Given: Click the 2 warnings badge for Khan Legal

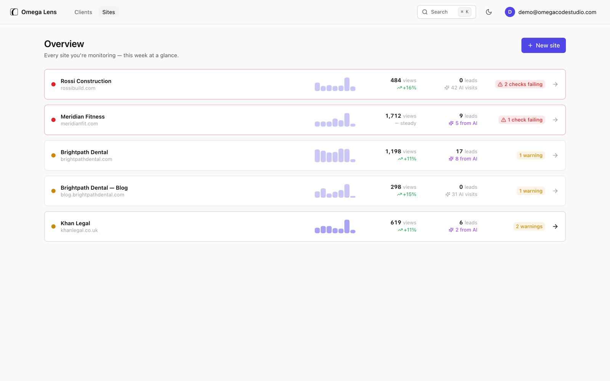Looking at the screenshot, I should tap(529, 226).
